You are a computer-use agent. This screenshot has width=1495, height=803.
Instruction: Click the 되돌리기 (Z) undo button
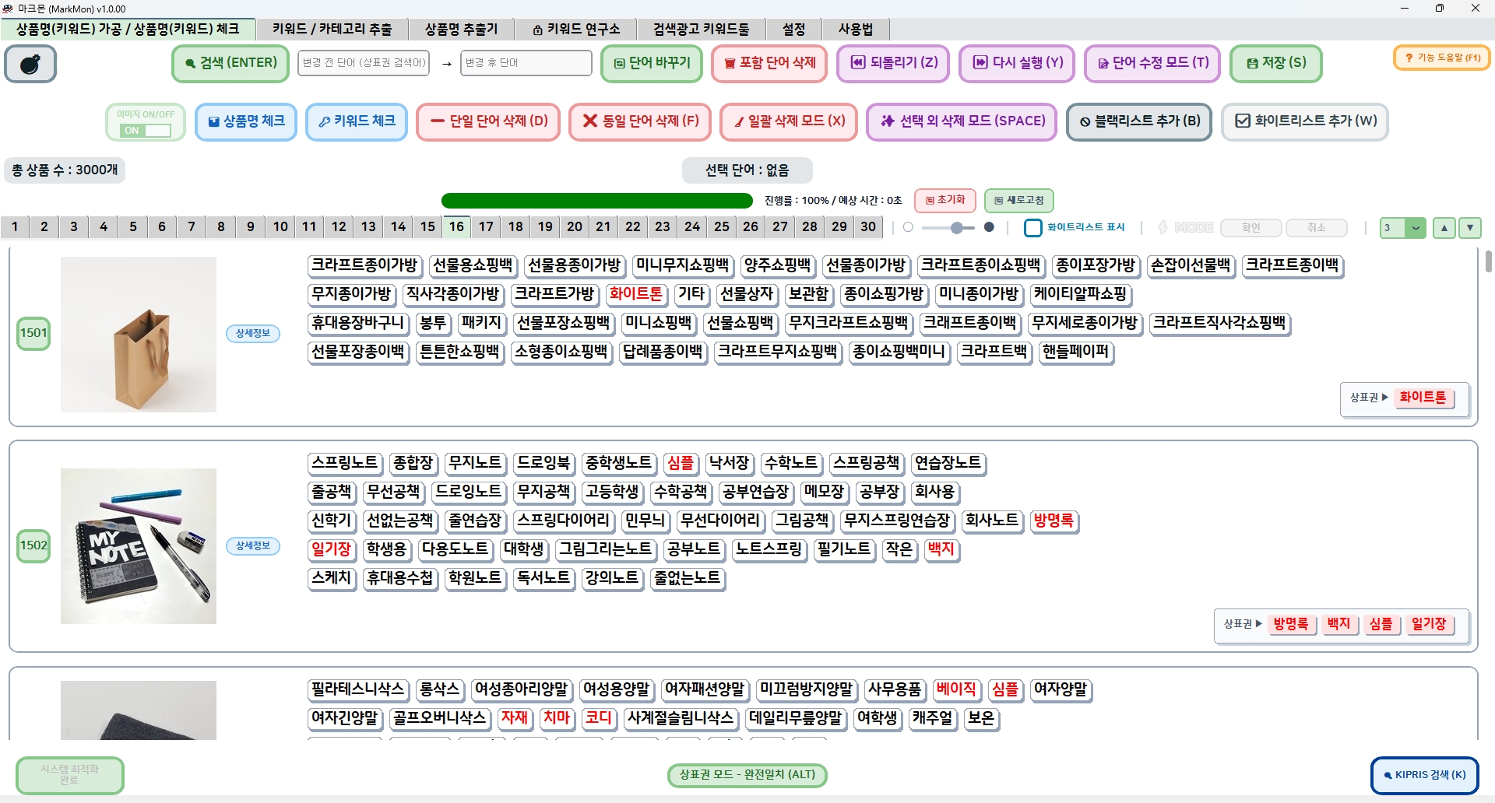pyautogui.click(x=893, y=63)
